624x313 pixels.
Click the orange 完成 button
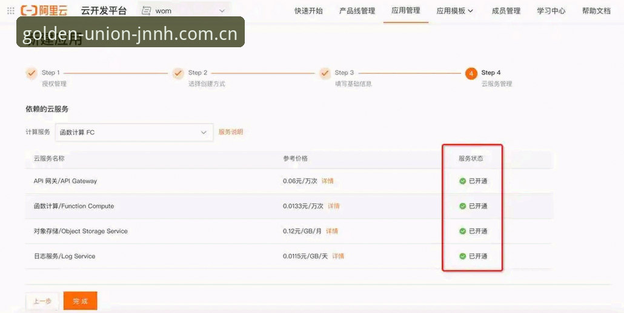[80, 301]
